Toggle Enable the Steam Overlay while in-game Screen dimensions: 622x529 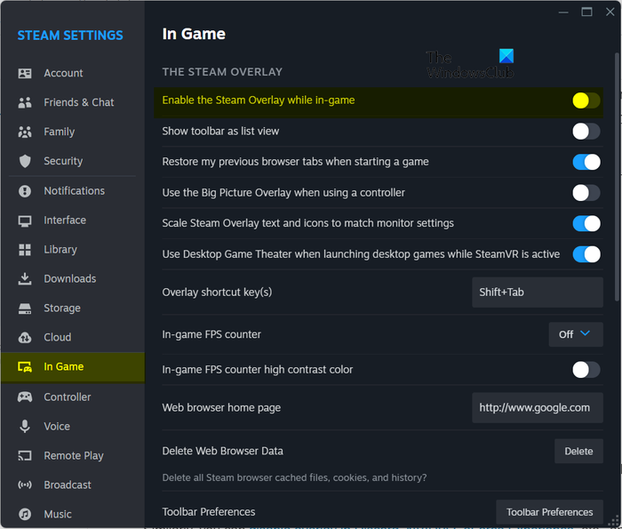(586, 100)
